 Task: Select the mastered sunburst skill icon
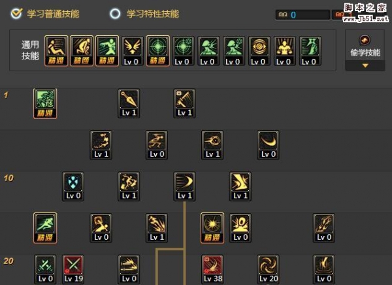pos(212,228)
